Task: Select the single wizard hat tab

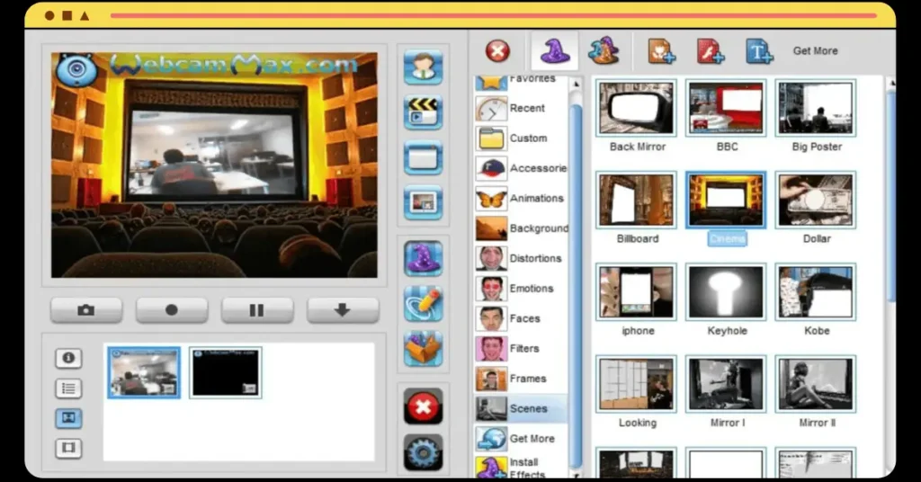Action: [x=554, y=51]
